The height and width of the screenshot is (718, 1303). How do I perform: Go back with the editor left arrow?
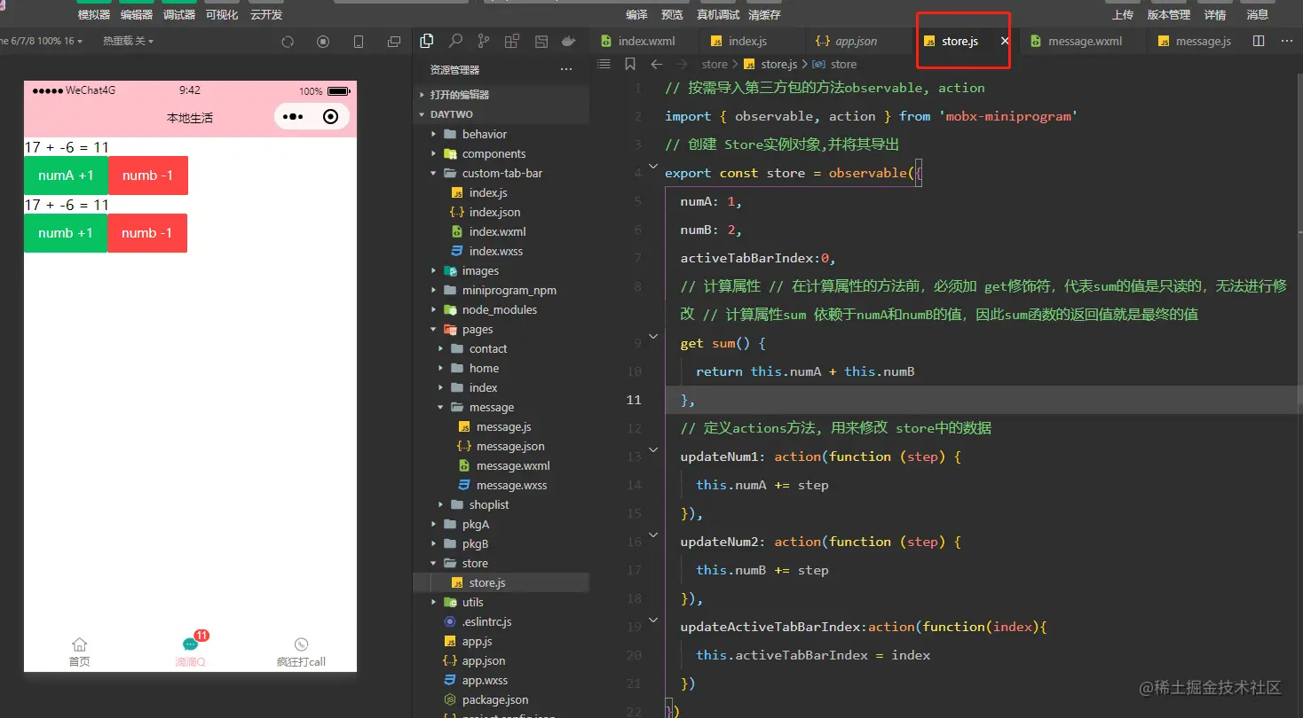pyautogui.click(x=657, y=64)
